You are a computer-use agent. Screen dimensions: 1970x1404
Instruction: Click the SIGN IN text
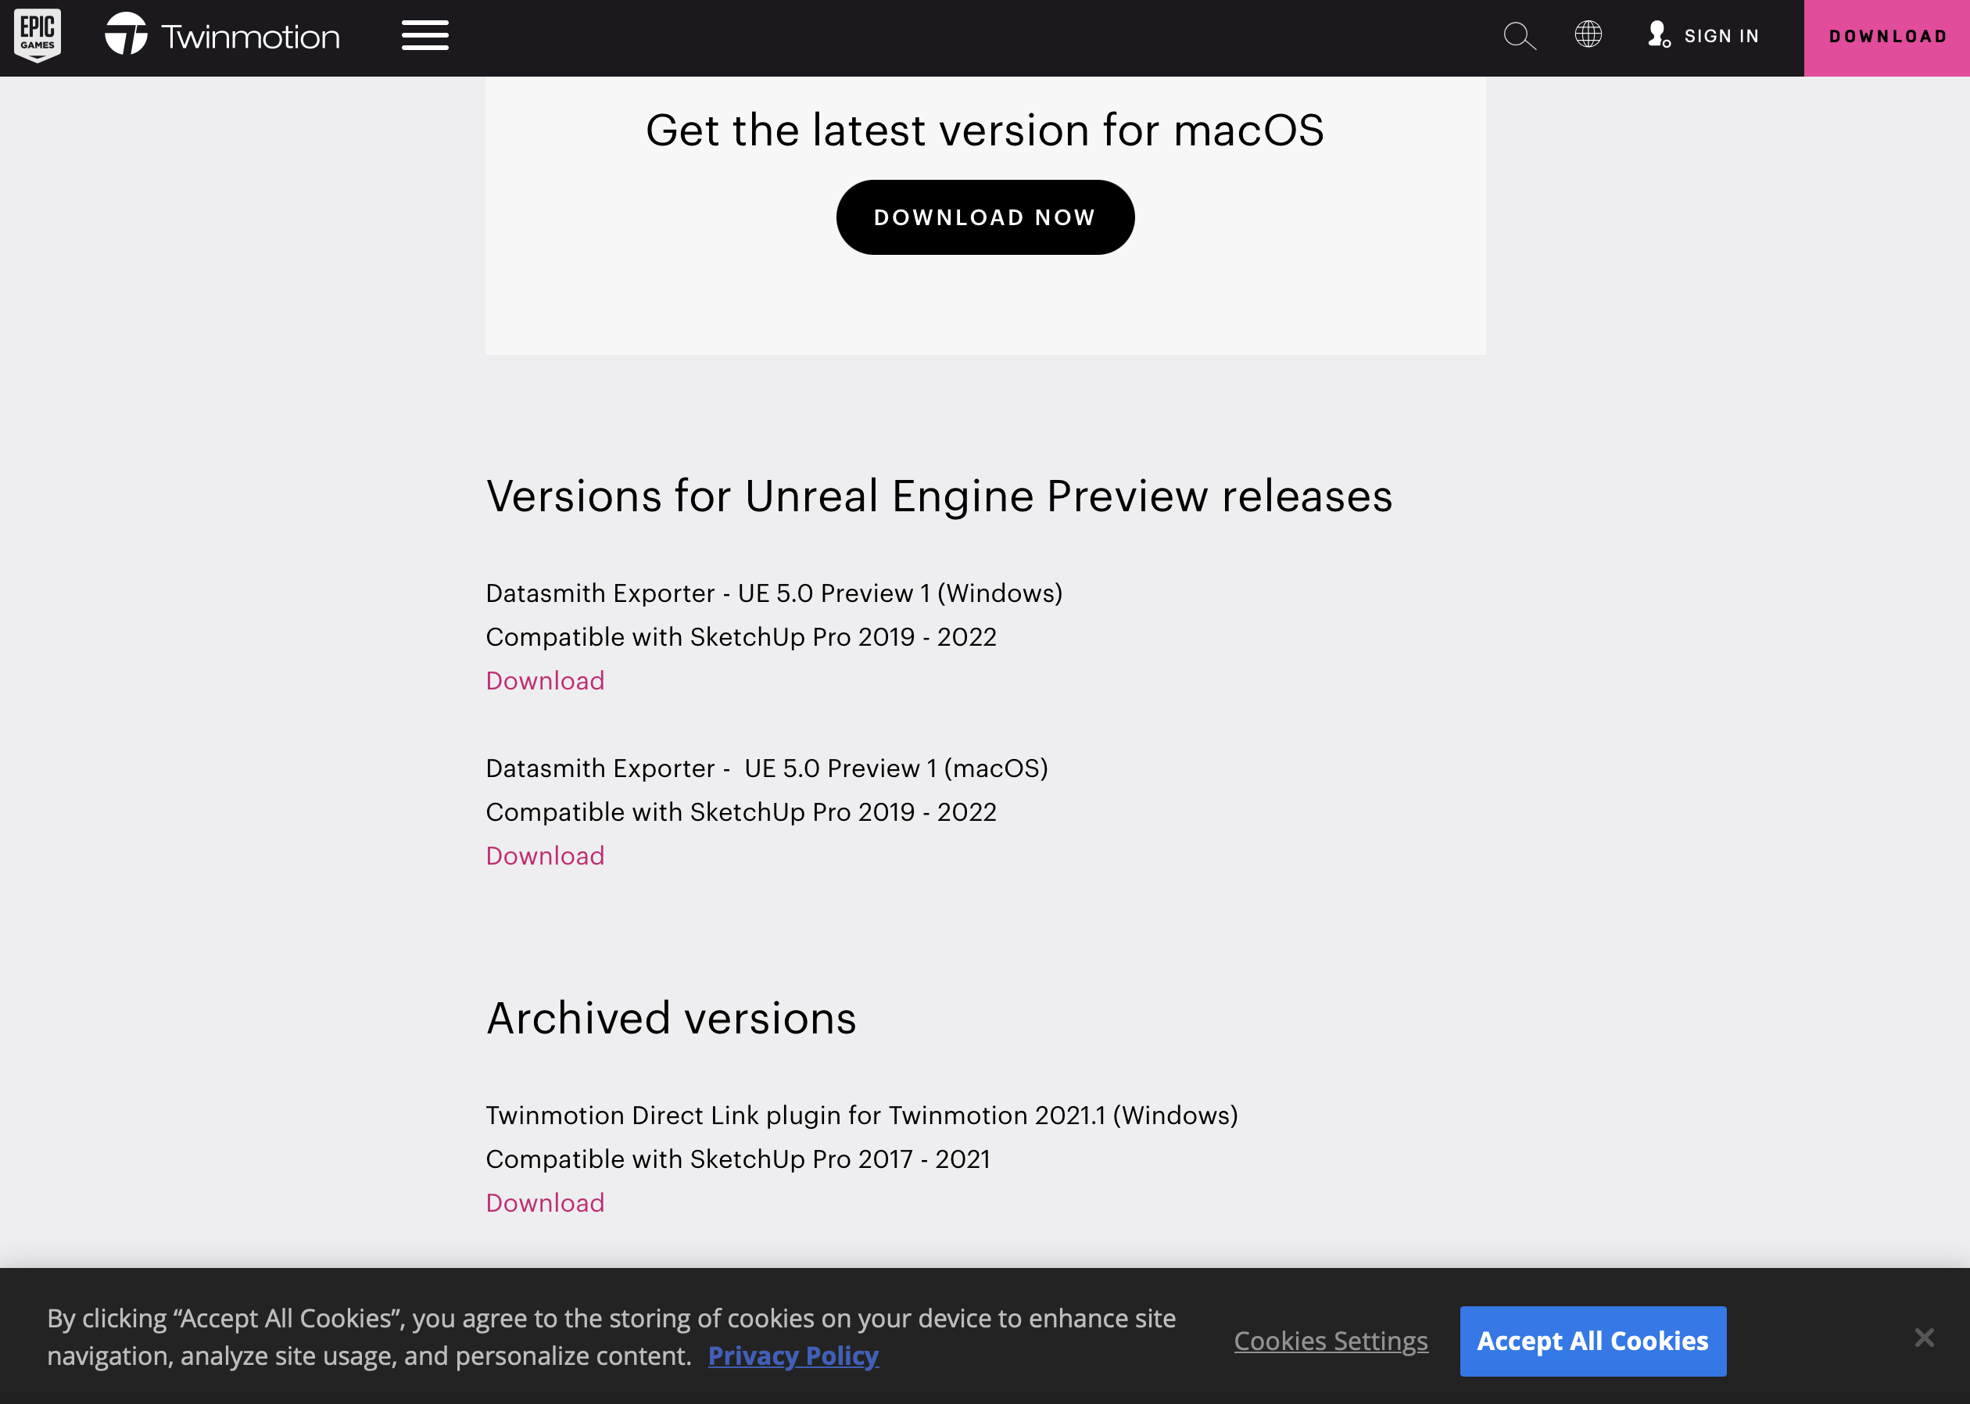pyautogui.click(x=1721, y=36)
